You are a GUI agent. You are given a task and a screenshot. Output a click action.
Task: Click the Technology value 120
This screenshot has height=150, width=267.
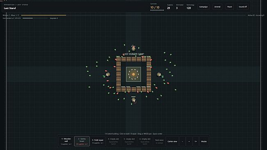(x=189, y=8)
